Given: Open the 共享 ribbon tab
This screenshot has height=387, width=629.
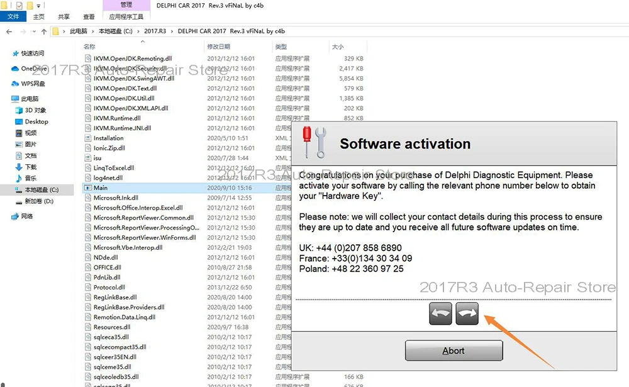Looking at the screenshot, I should pyautogui.click(x=64, y=16).
